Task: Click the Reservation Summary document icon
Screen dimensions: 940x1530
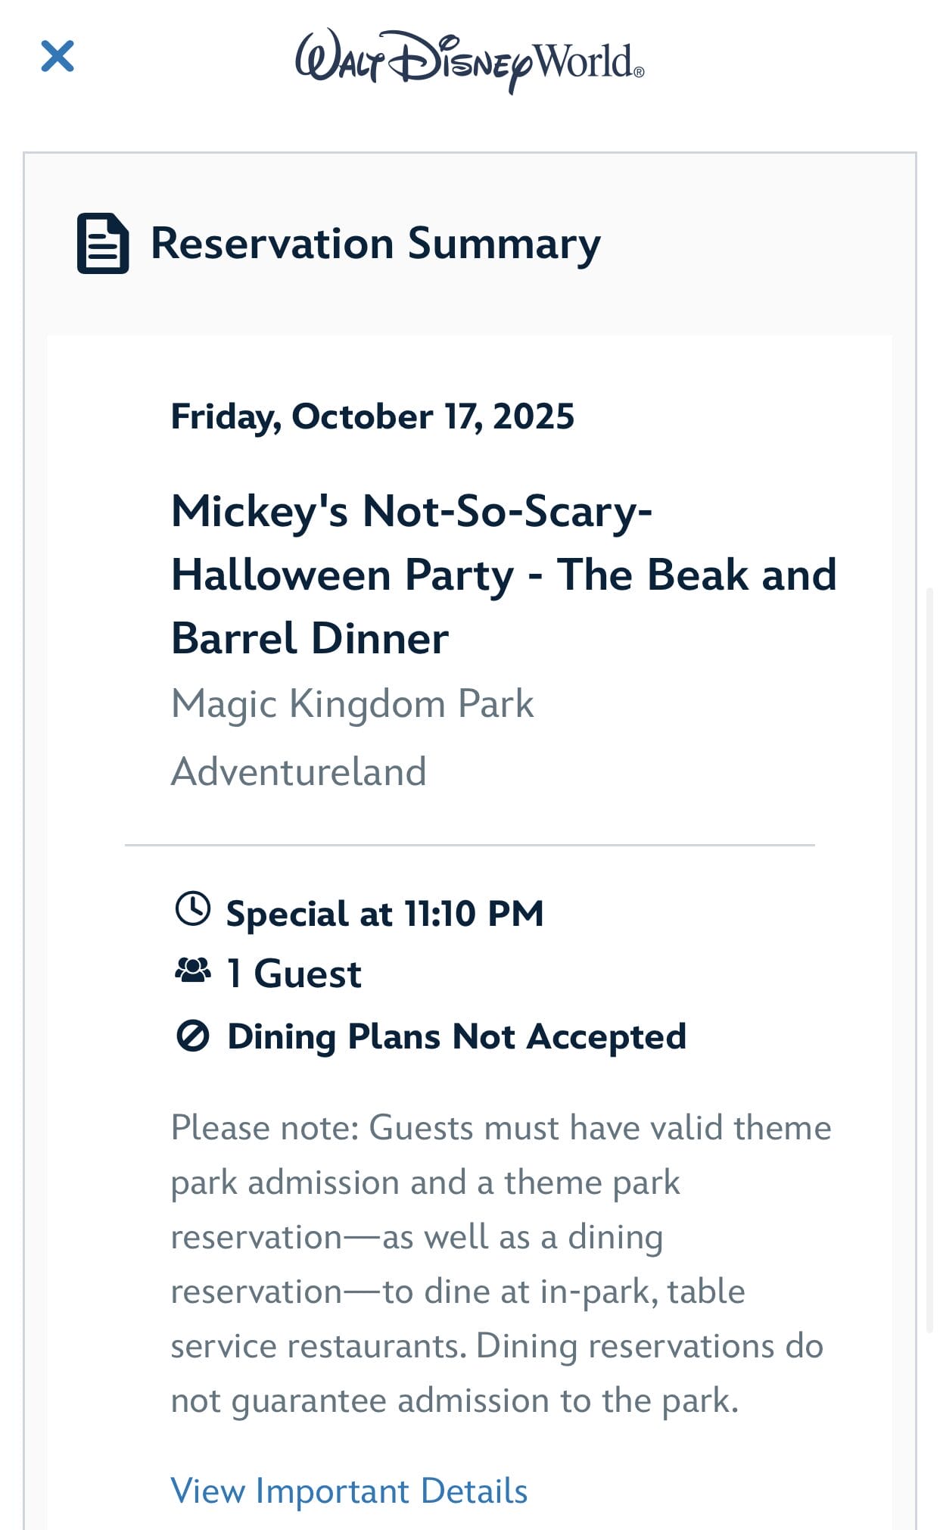Action: [103, 243]
